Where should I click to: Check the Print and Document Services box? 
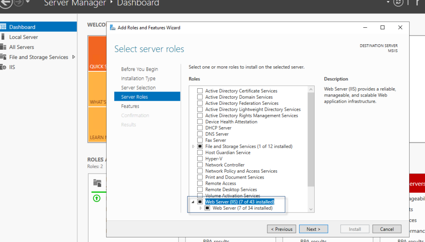point(200,177)
